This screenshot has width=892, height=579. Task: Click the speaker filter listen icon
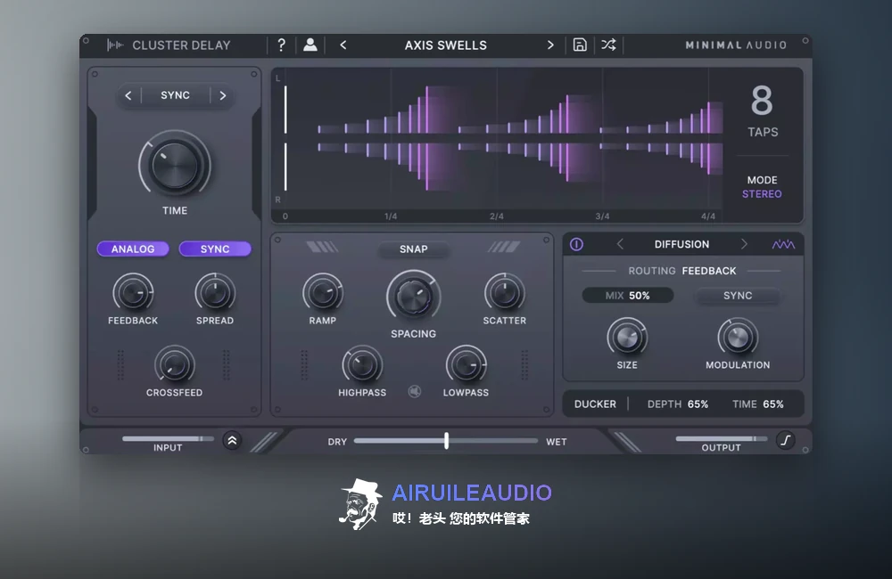point(415,391)
